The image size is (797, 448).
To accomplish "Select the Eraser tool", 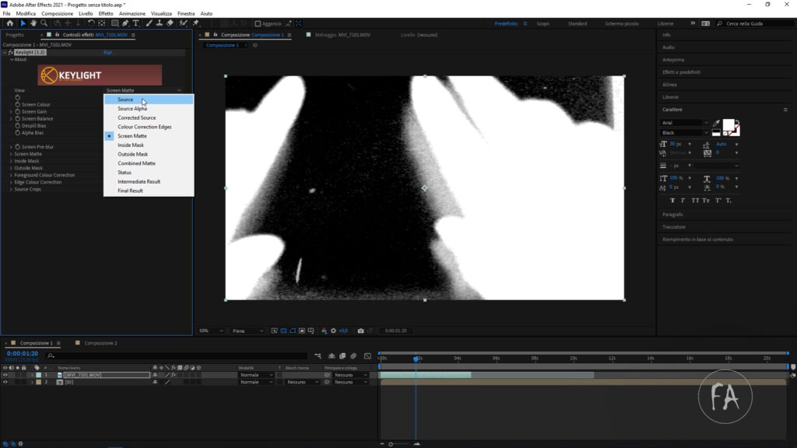I will (170, 23).
